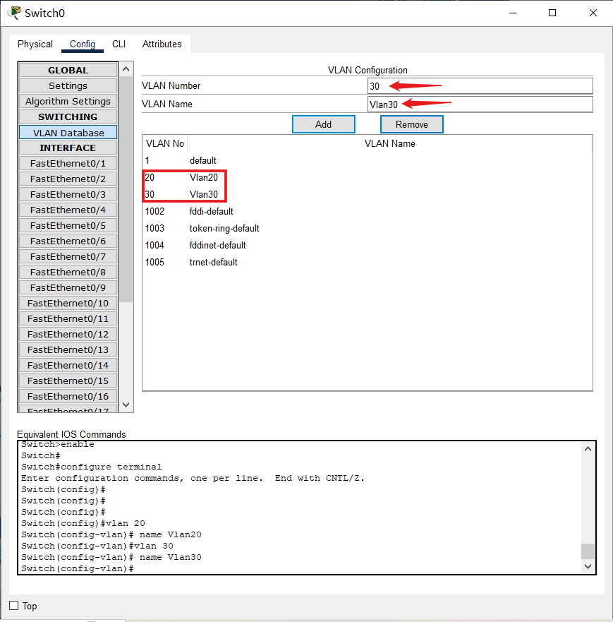Click the IOS commands scroll up arrow

588,448
